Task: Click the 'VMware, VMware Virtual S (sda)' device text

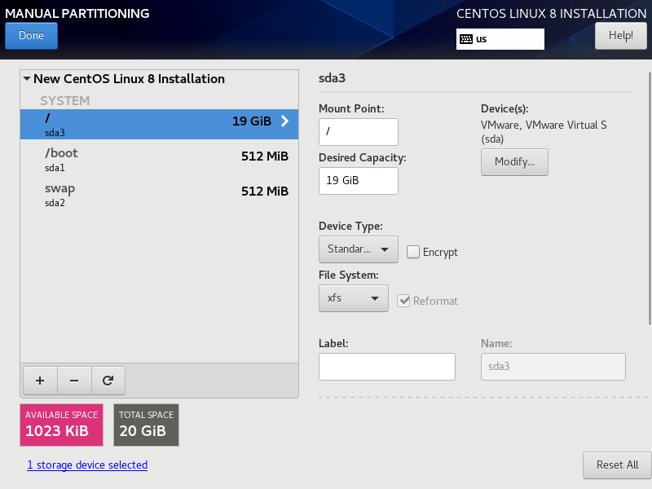Action: (x=544, y=132)
